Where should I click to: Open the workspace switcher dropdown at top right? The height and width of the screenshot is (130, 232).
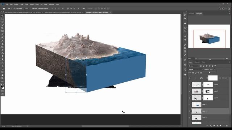coord(224,9)
